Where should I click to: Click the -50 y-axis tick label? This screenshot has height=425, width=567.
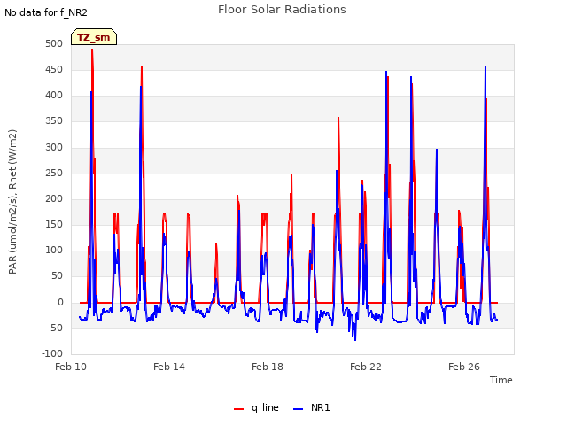[55, 328]
